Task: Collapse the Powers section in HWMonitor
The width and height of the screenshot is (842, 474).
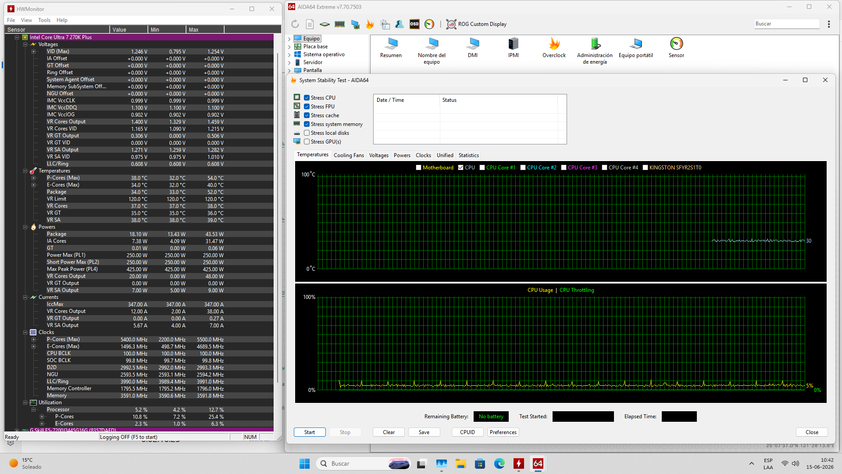Action: pos(25,227)
